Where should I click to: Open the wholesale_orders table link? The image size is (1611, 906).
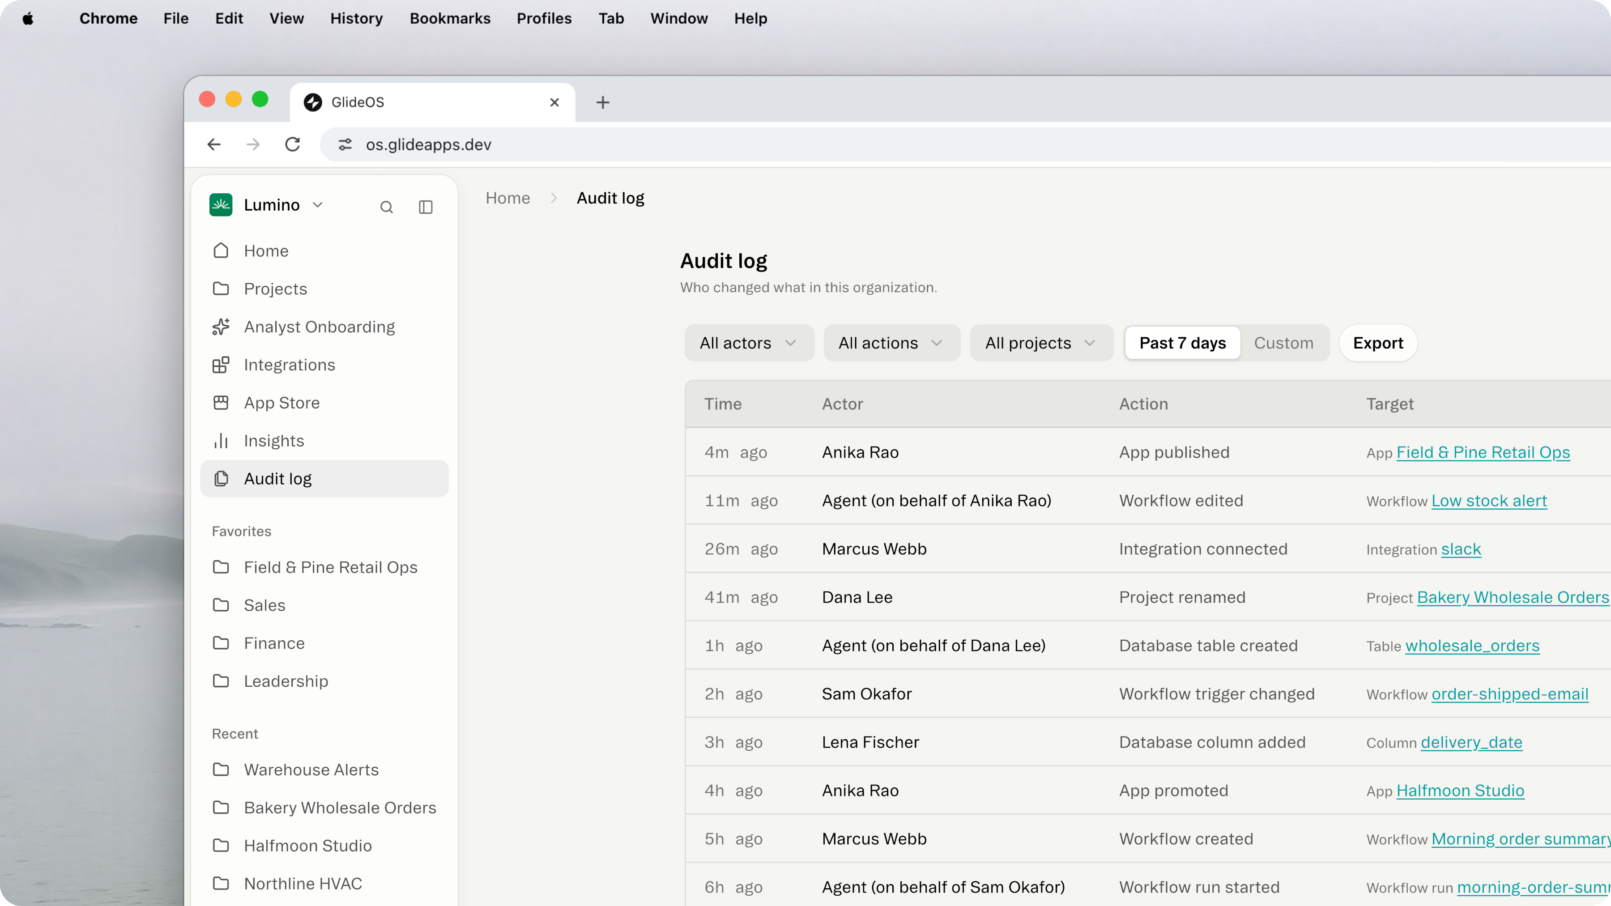point(1472,646)
